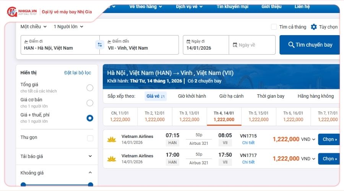Open Chi tiết link for VN1715
The width and height of the screenshot is (344, 191).
coord(248,142)
